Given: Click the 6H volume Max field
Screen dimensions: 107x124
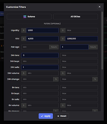Looking at the screenshot, I should tap(82, 105).
